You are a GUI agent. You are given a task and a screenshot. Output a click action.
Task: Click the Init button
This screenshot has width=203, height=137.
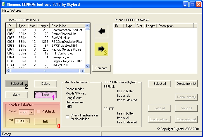(46, 121)
